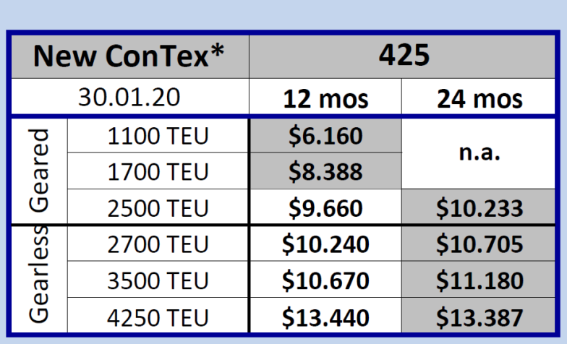
Task: Select the 425 index value header
Action: coord(404,56)
